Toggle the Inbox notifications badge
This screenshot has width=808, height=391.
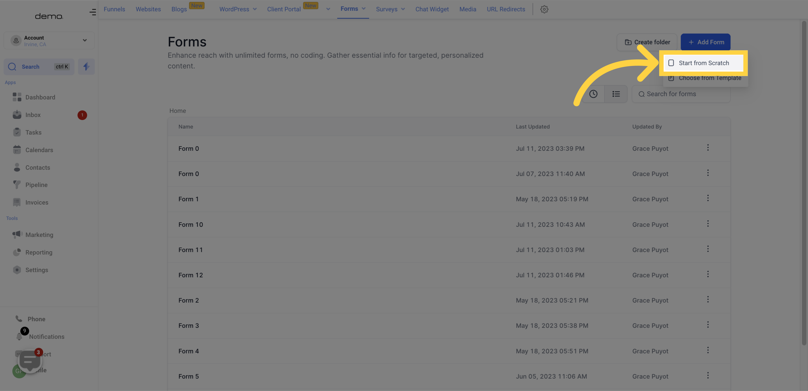(82, 115)
